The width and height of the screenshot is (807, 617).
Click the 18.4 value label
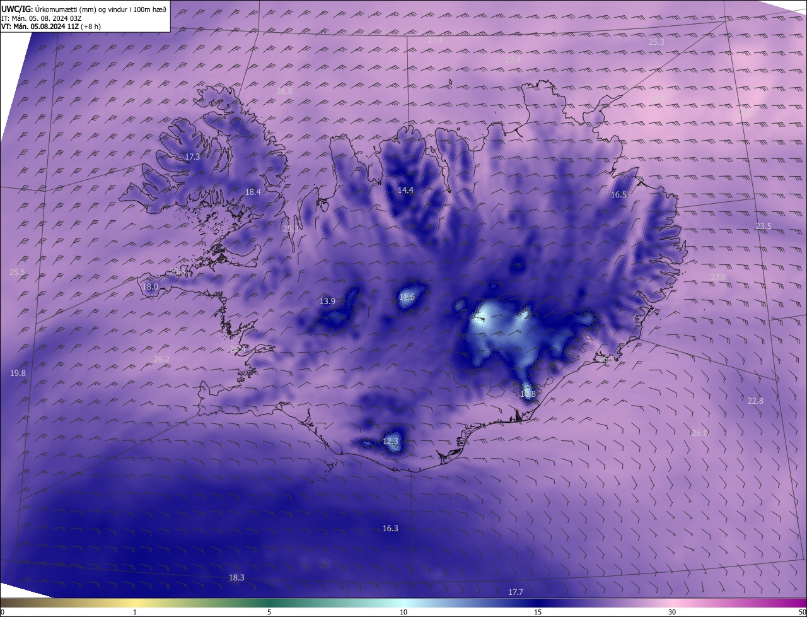(x=253, y=192)
